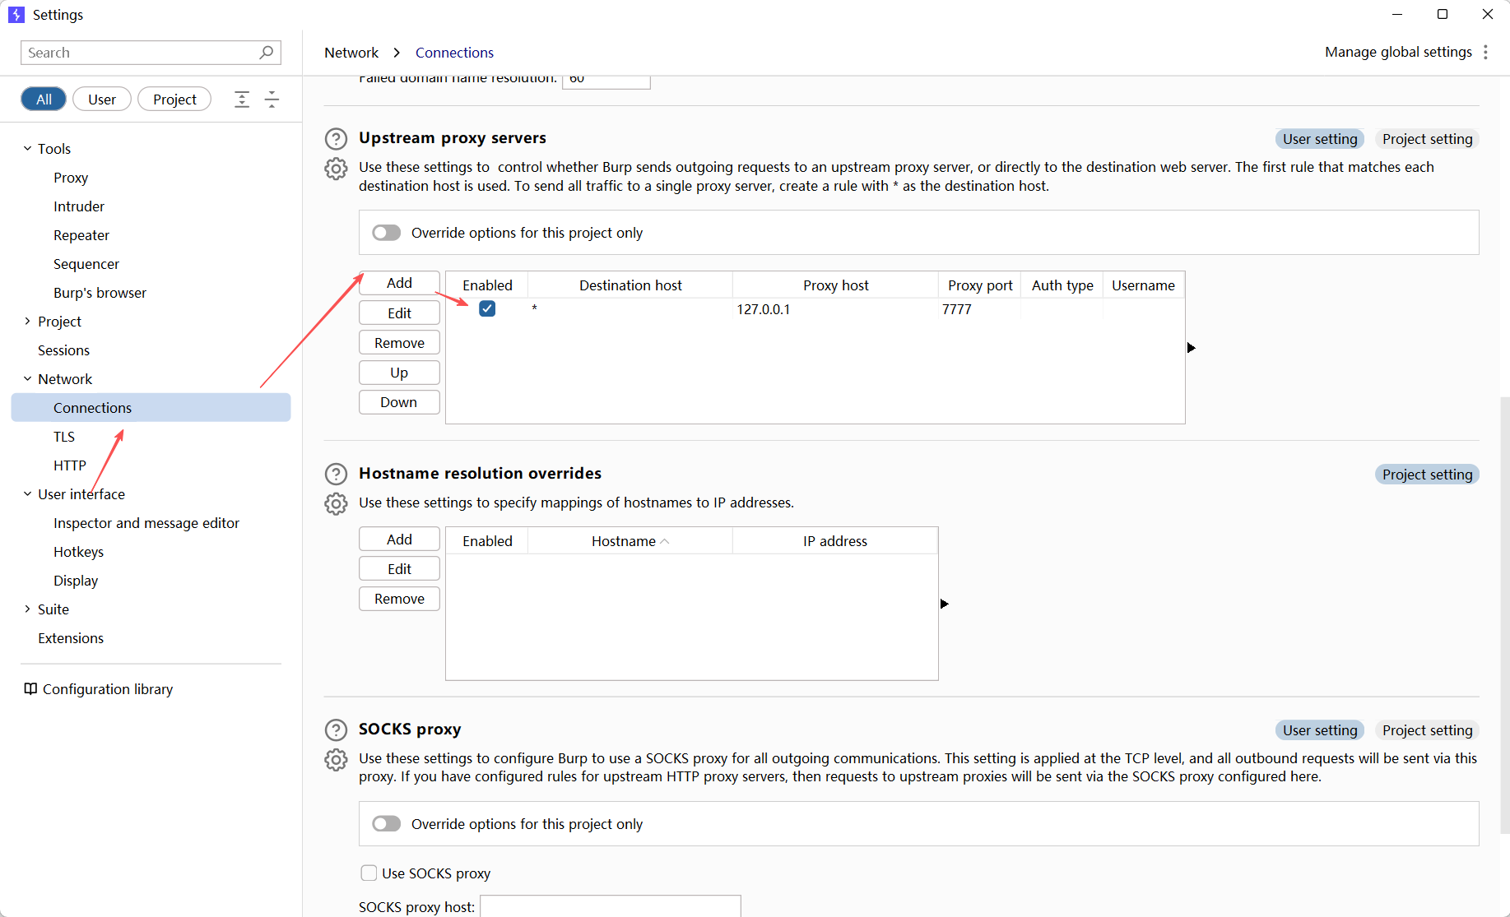The height and width of the screenshot is (917, 1510).
Task: Open the Configuration library
Action: [99, 689]
